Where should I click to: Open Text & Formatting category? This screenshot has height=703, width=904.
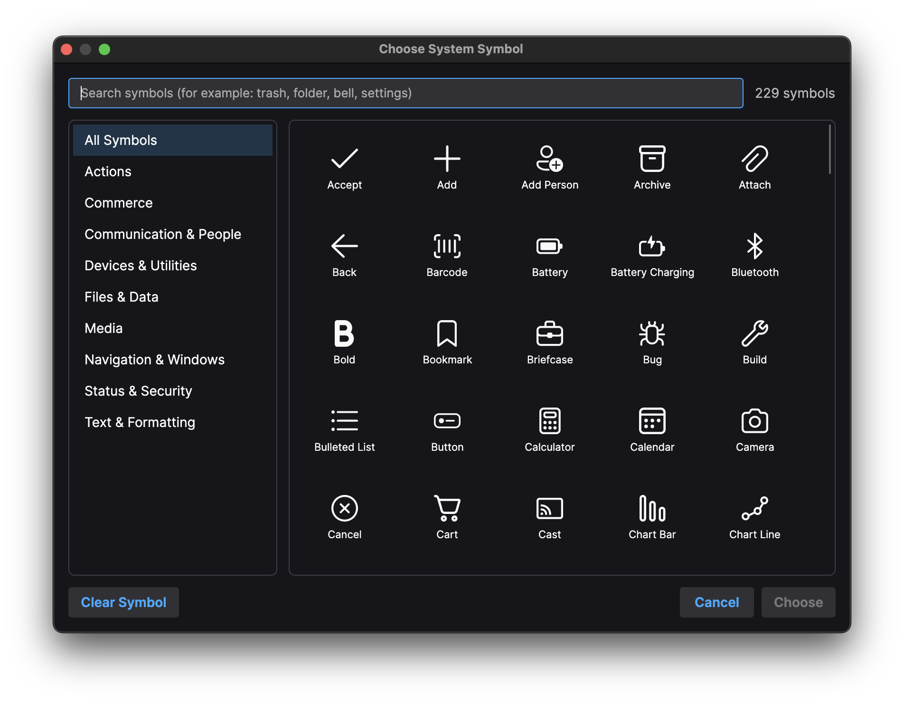click(x=173, y=422)
